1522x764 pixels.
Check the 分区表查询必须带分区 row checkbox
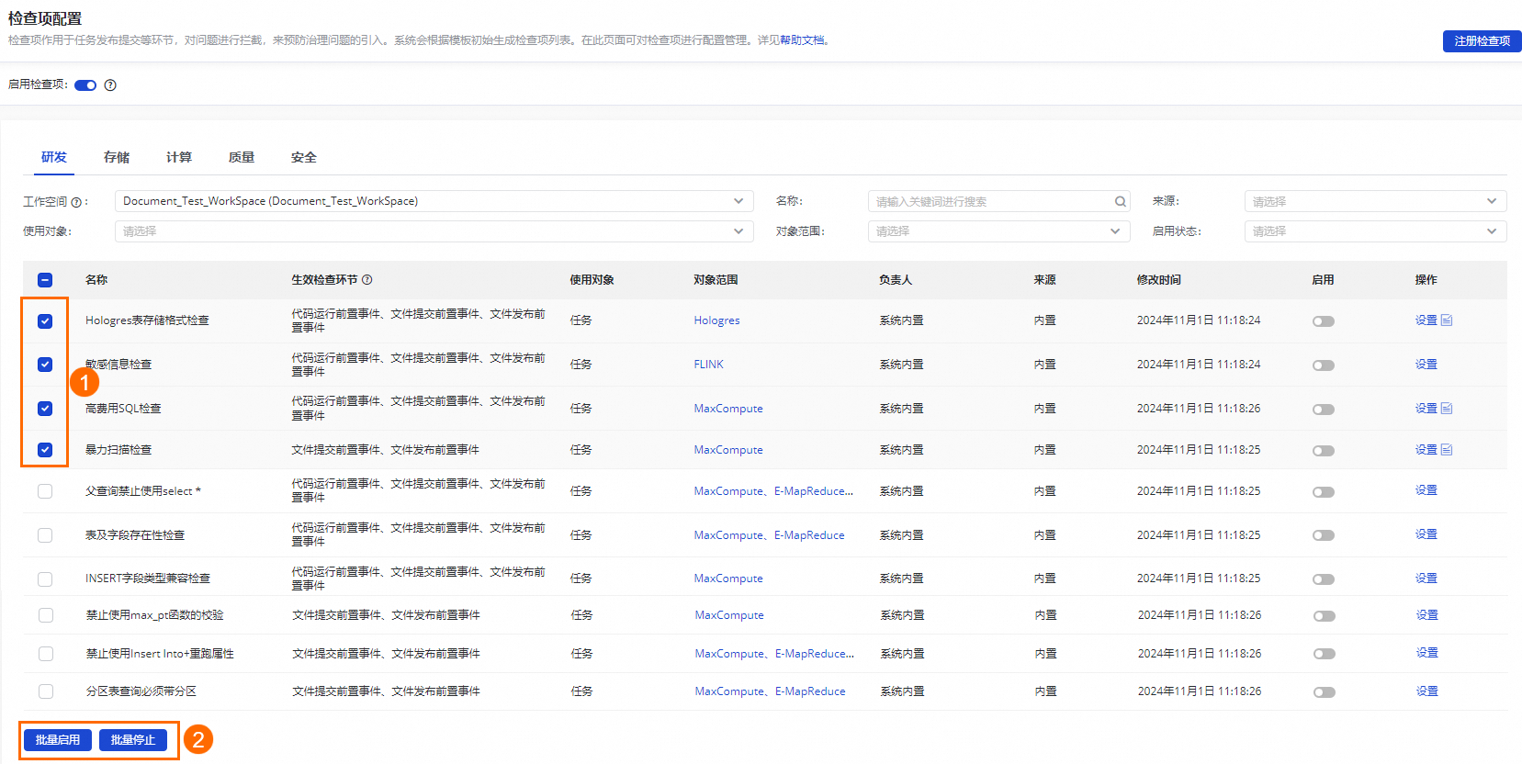pyautogui.click(x=46, y=691)
